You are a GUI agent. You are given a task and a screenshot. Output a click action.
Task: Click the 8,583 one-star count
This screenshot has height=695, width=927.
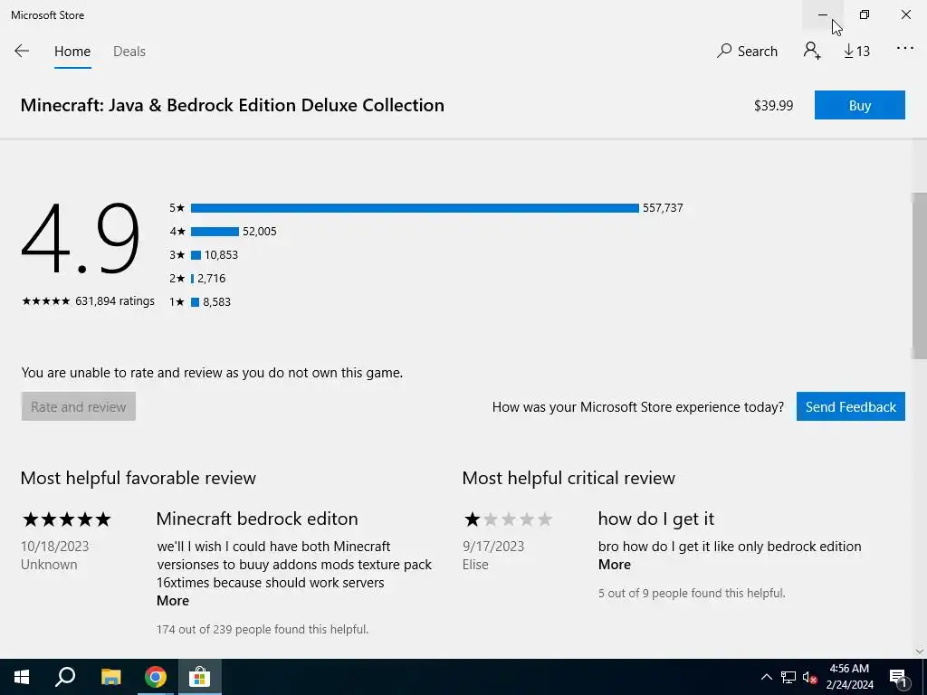[217, 302]
